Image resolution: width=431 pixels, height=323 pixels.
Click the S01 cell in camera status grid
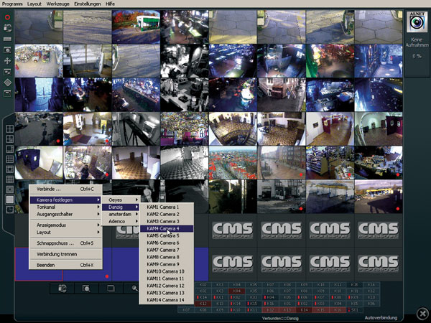click(355, 310)
